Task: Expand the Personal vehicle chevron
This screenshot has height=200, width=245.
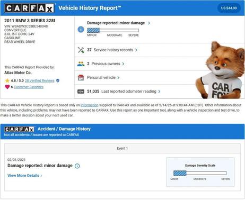Action: click(118, 78)
